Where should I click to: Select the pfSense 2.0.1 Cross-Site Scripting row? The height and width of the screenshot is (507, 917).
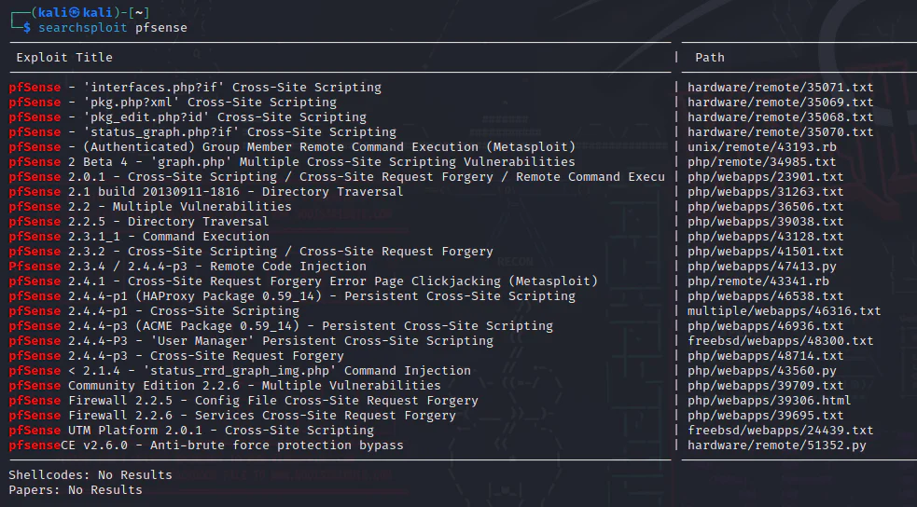tap(337, 176)
